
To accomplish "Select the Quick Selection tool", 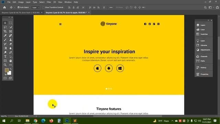I will 11,27.
